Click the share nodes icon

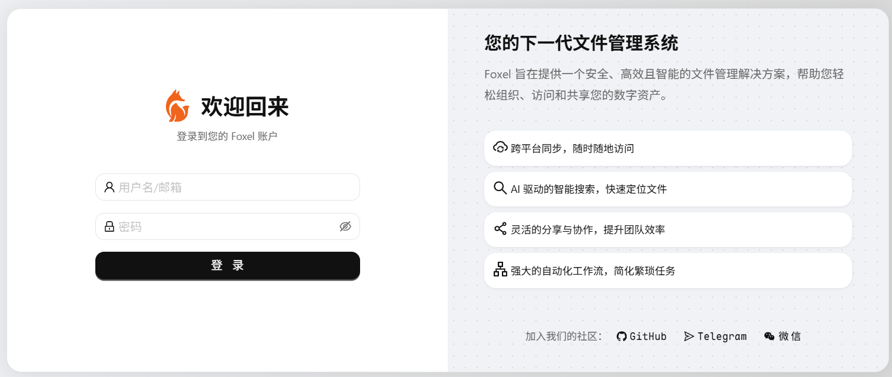coord(500,229)
